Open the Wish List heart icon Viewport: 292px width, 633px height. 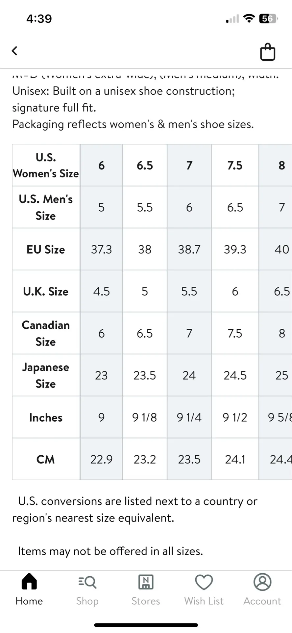pyautogui.click(x=204, y=582)
